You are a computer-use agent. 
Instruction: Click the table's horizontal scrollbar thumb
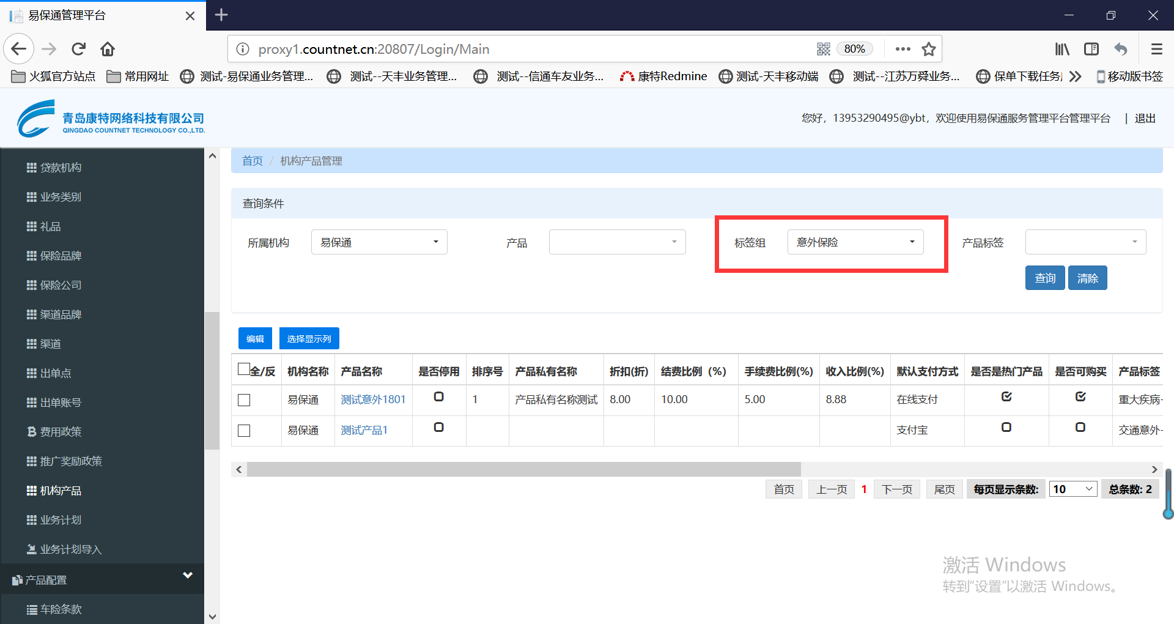pyautogui.click(x=523, y=469)
